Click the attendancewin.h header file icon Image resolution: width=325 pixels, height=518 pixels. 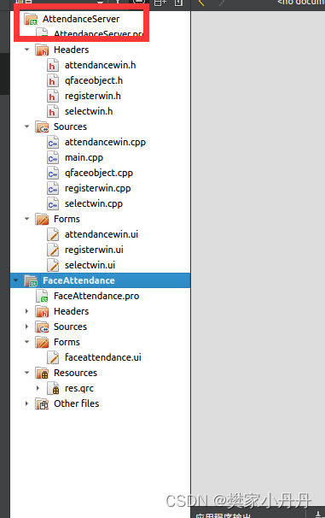pyautogui.click(x=52, y=66)
